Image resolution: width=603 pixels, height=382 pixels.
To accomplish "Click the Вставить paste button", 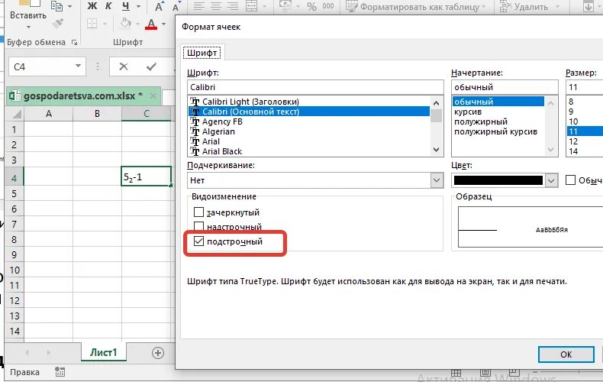I will point(28,15).
